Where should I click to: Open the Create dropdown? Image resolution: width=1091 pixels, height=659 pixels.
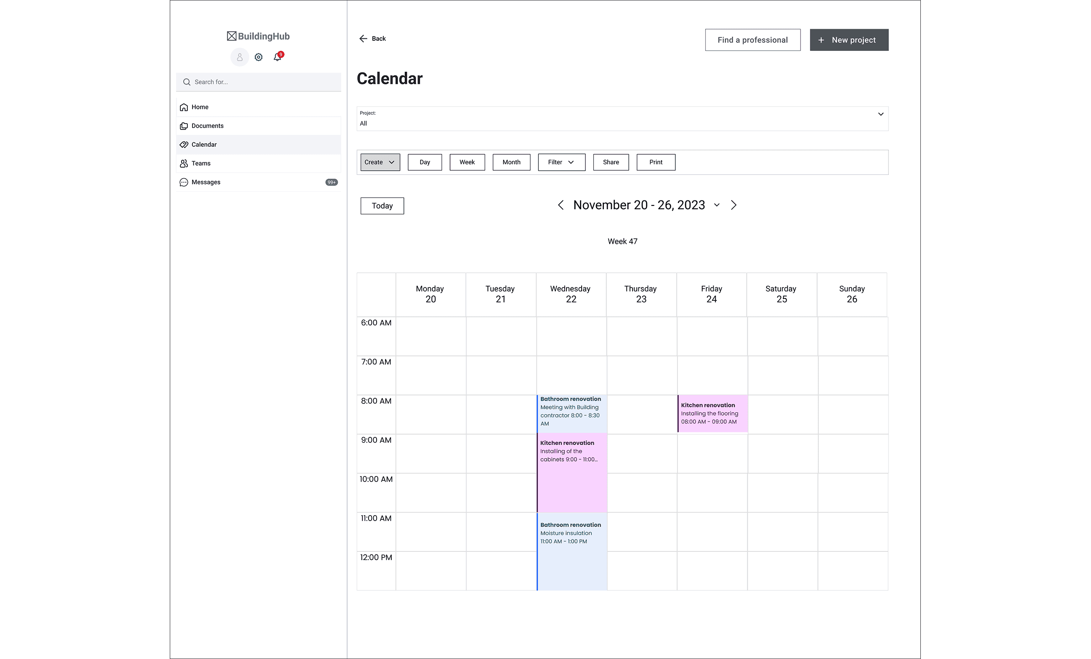380,162
